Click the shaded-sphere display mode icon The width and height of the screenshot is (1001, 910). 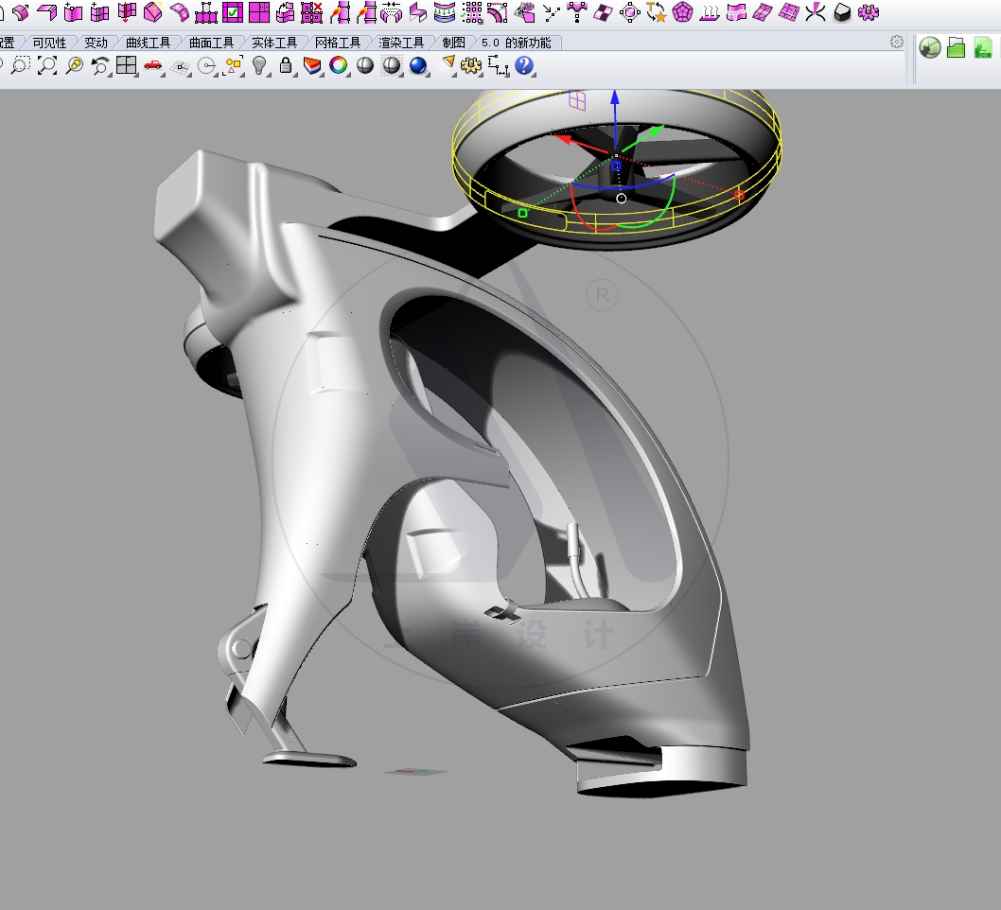[x=365, y=66]
